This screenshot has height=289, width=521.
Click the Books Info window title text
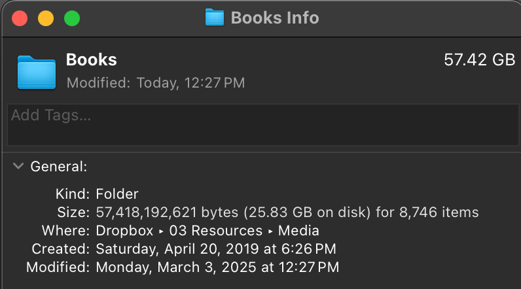[275, 18]
